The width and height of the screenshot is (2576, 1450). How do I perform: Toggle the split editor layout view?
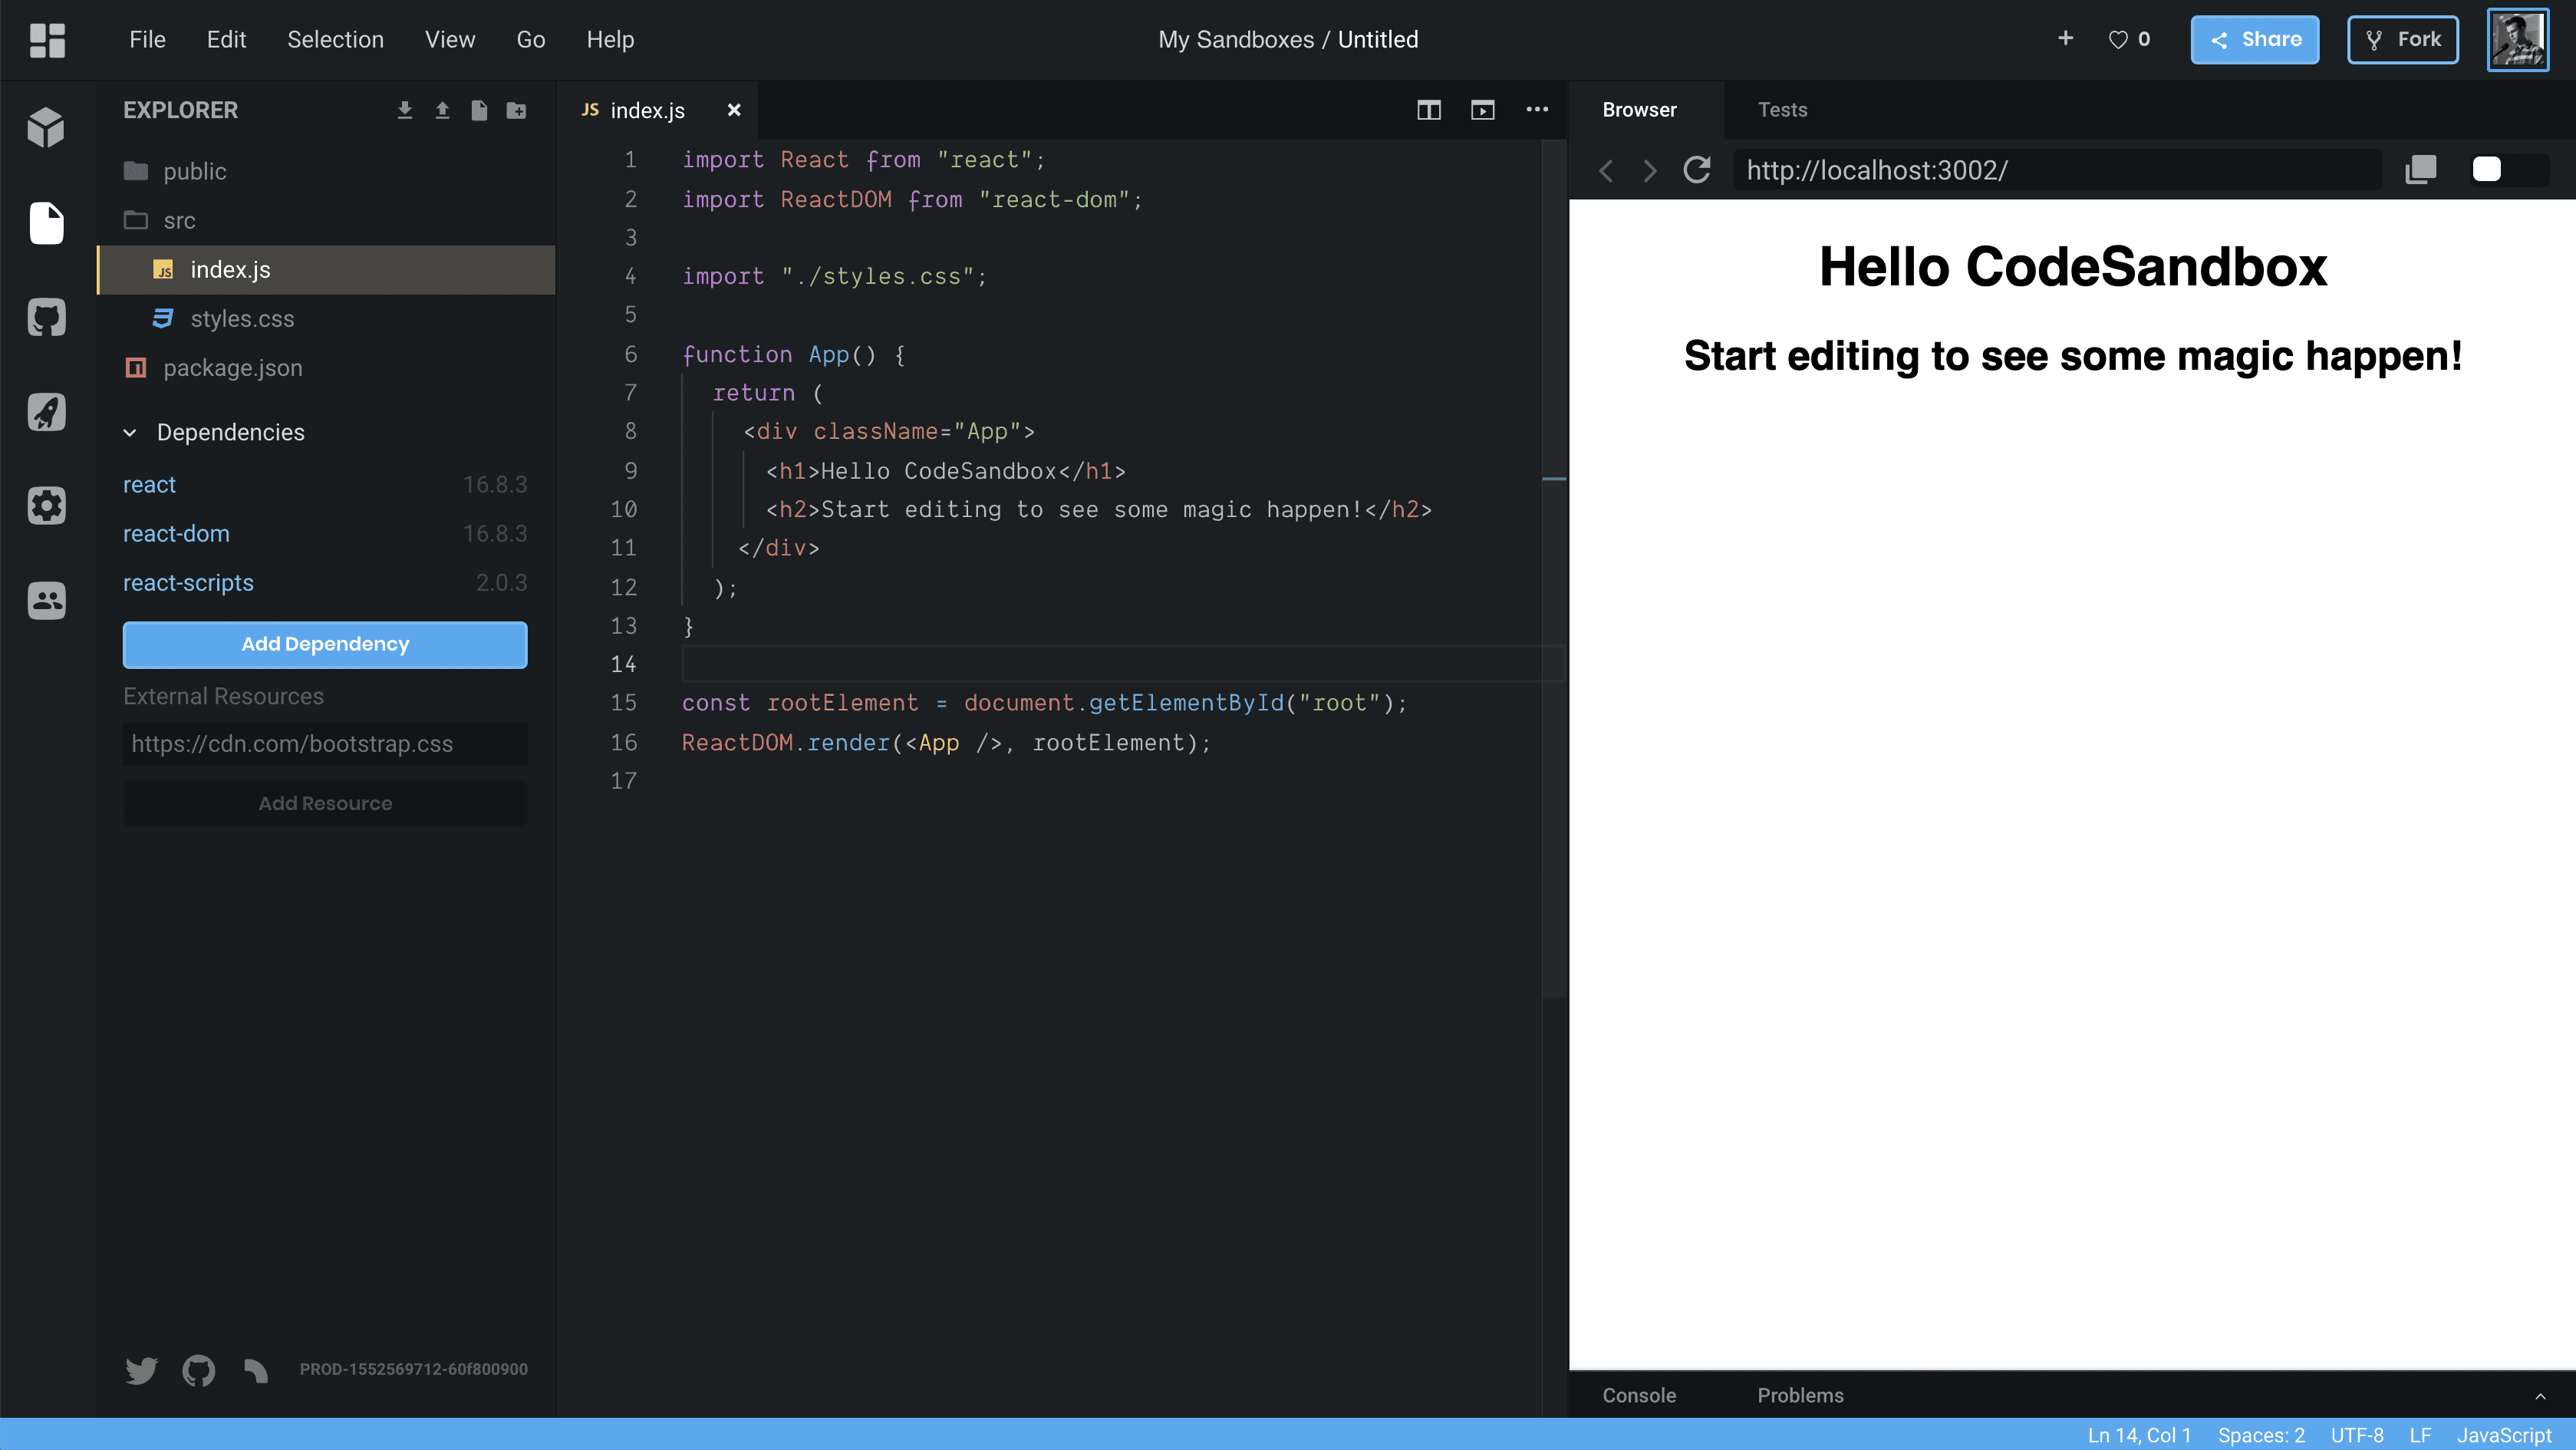click(x=1429, y=110)
